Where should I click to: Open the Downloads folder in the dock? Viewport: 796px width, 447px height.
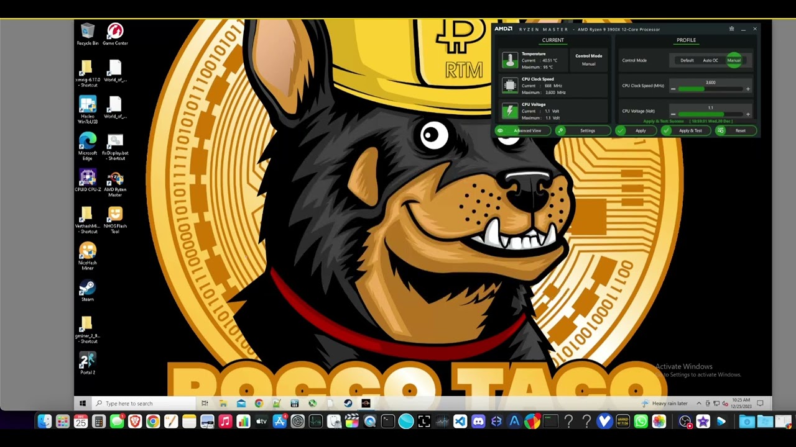[x=747, y=422]
